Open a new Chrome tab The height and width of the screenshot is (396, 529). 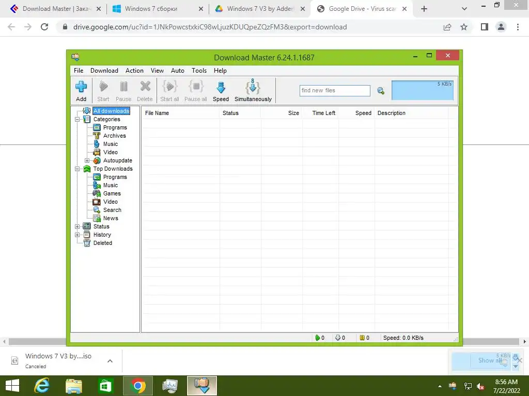pyautogui.click(x=424, y=9)
